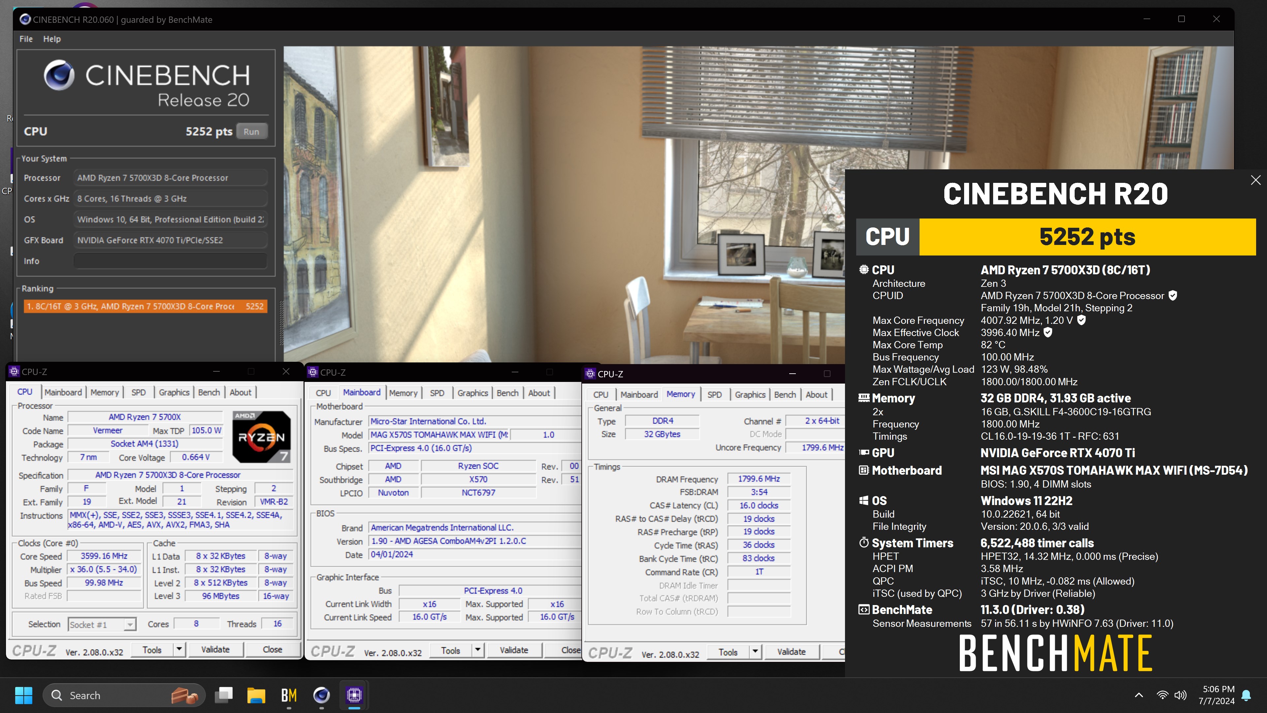The width and height of the screenshot is (1267, 713).
Task: Click Validate in Memory CPU-Z window
Action: (792, 652)
